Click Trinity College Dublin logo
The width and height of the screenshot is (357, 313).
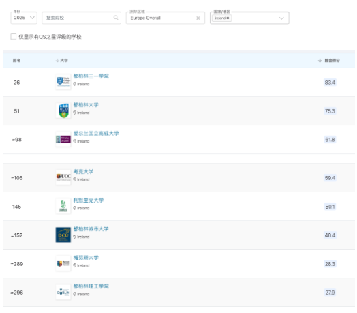pos(63,82)
